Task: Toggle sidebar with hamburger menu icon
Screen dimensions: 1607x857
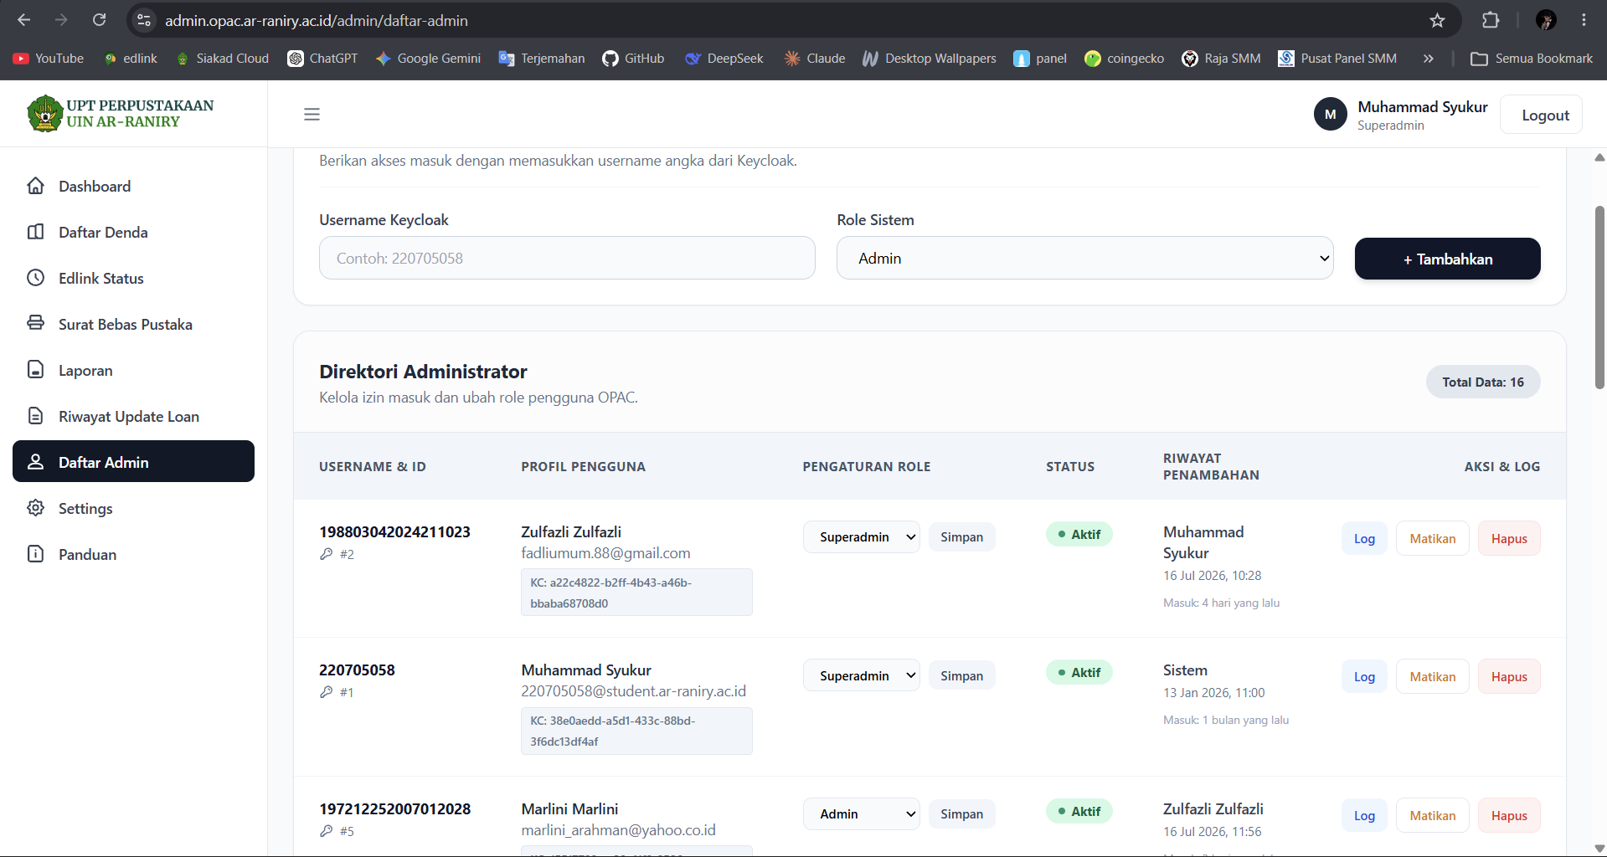Action: [x=312, y=115]
